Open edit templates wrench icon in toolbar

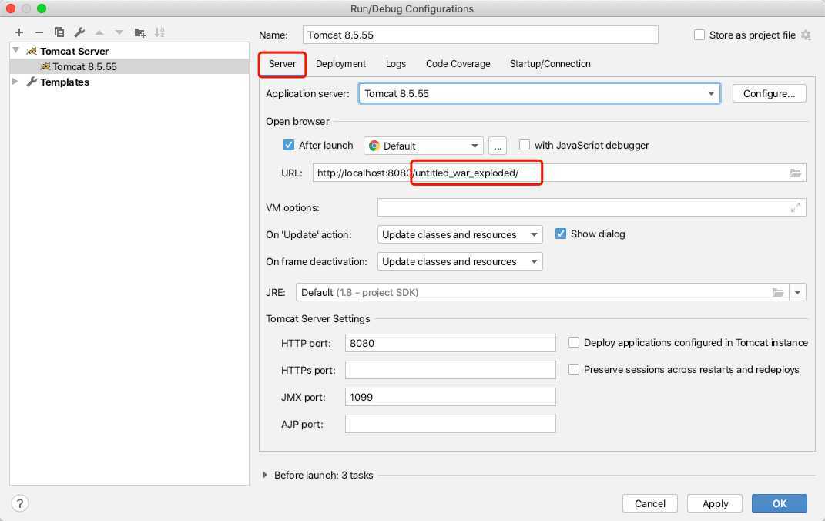(79, 32)
